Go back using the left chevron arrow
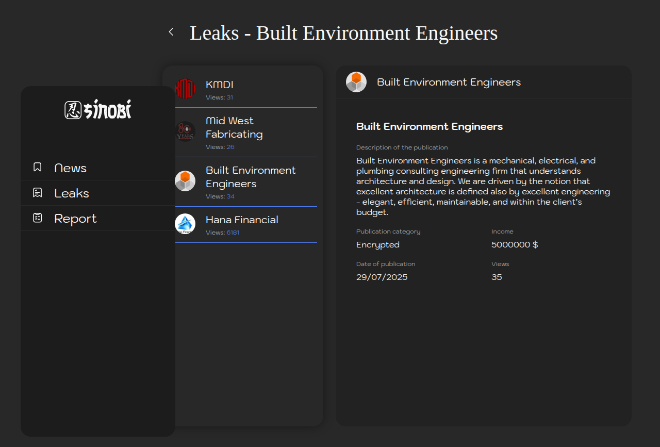 171,32
